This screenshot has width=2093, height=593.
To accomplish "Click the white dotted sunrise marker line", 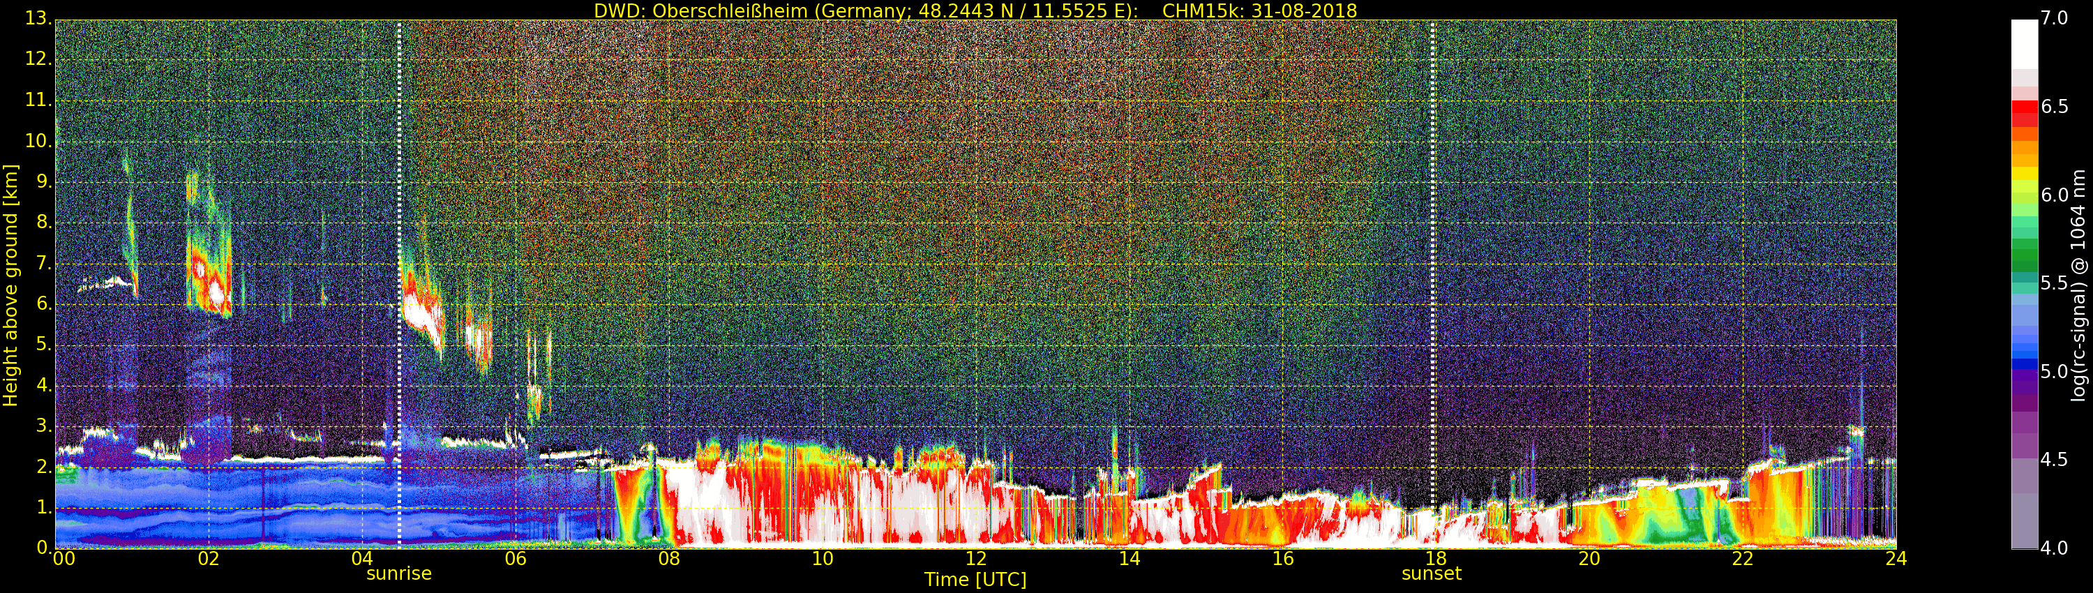I will point(399,285).
